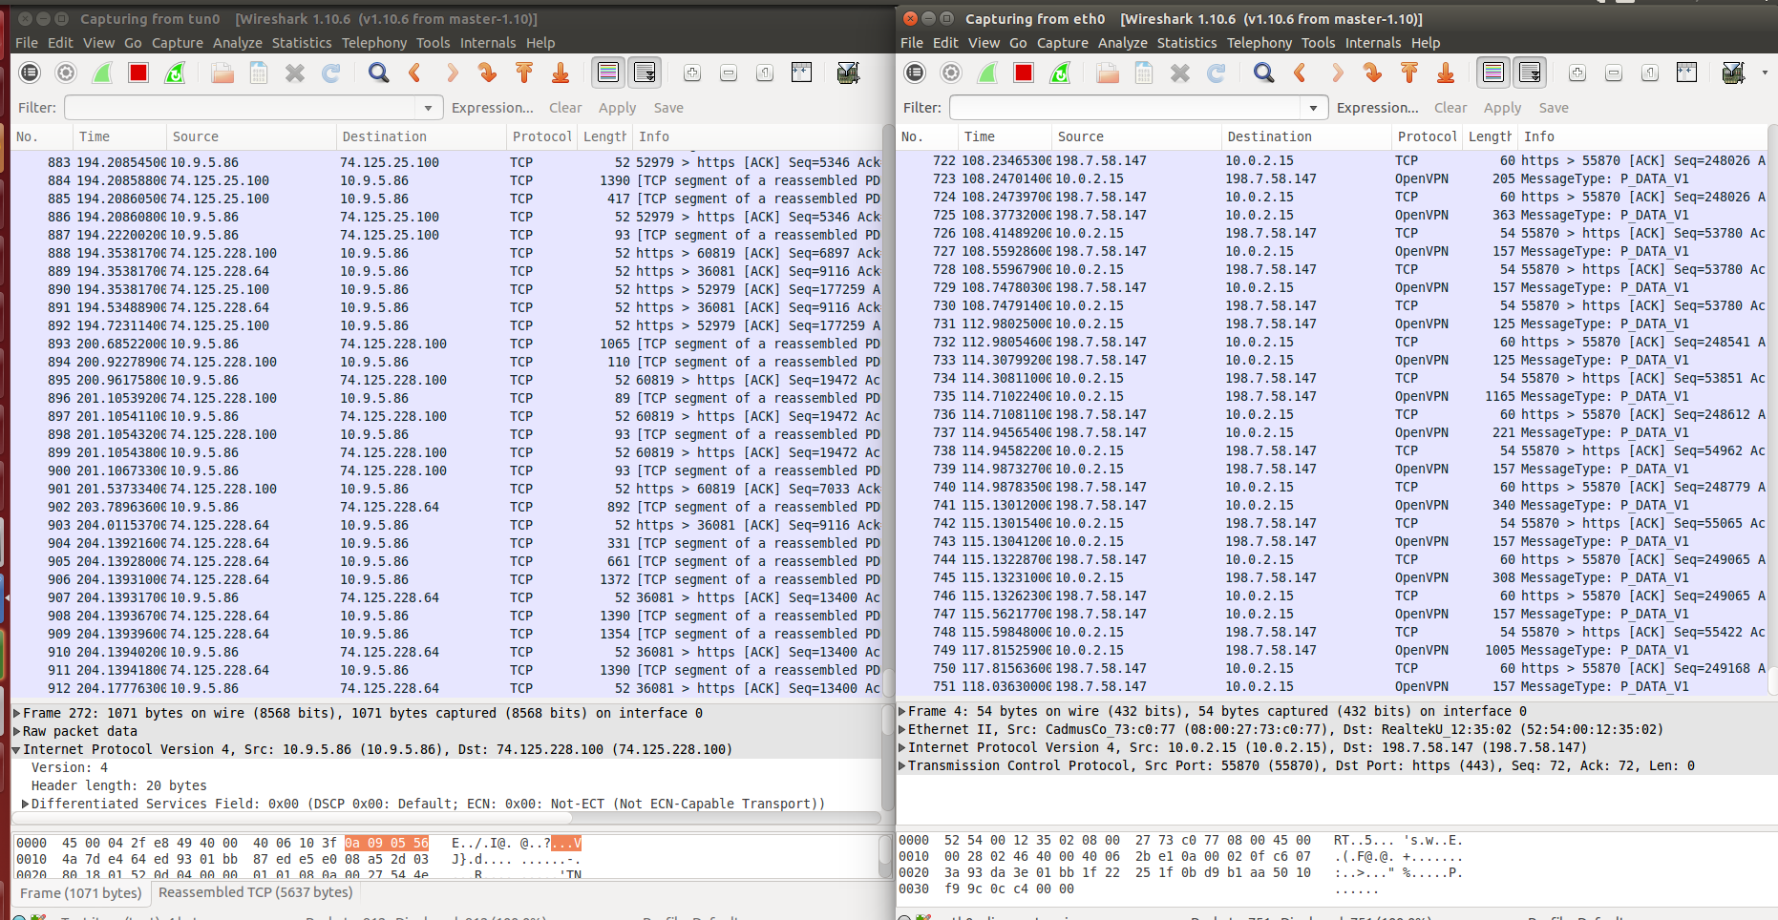The image size is (1778, 920).
Task: Open filter history dropdown in tun0 window
Action: point(429,108)
